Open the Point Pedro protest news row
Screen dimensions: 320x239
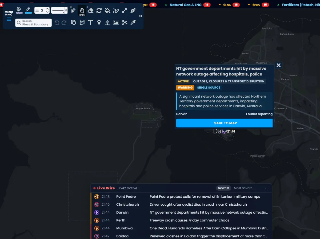tap(181, 197)
